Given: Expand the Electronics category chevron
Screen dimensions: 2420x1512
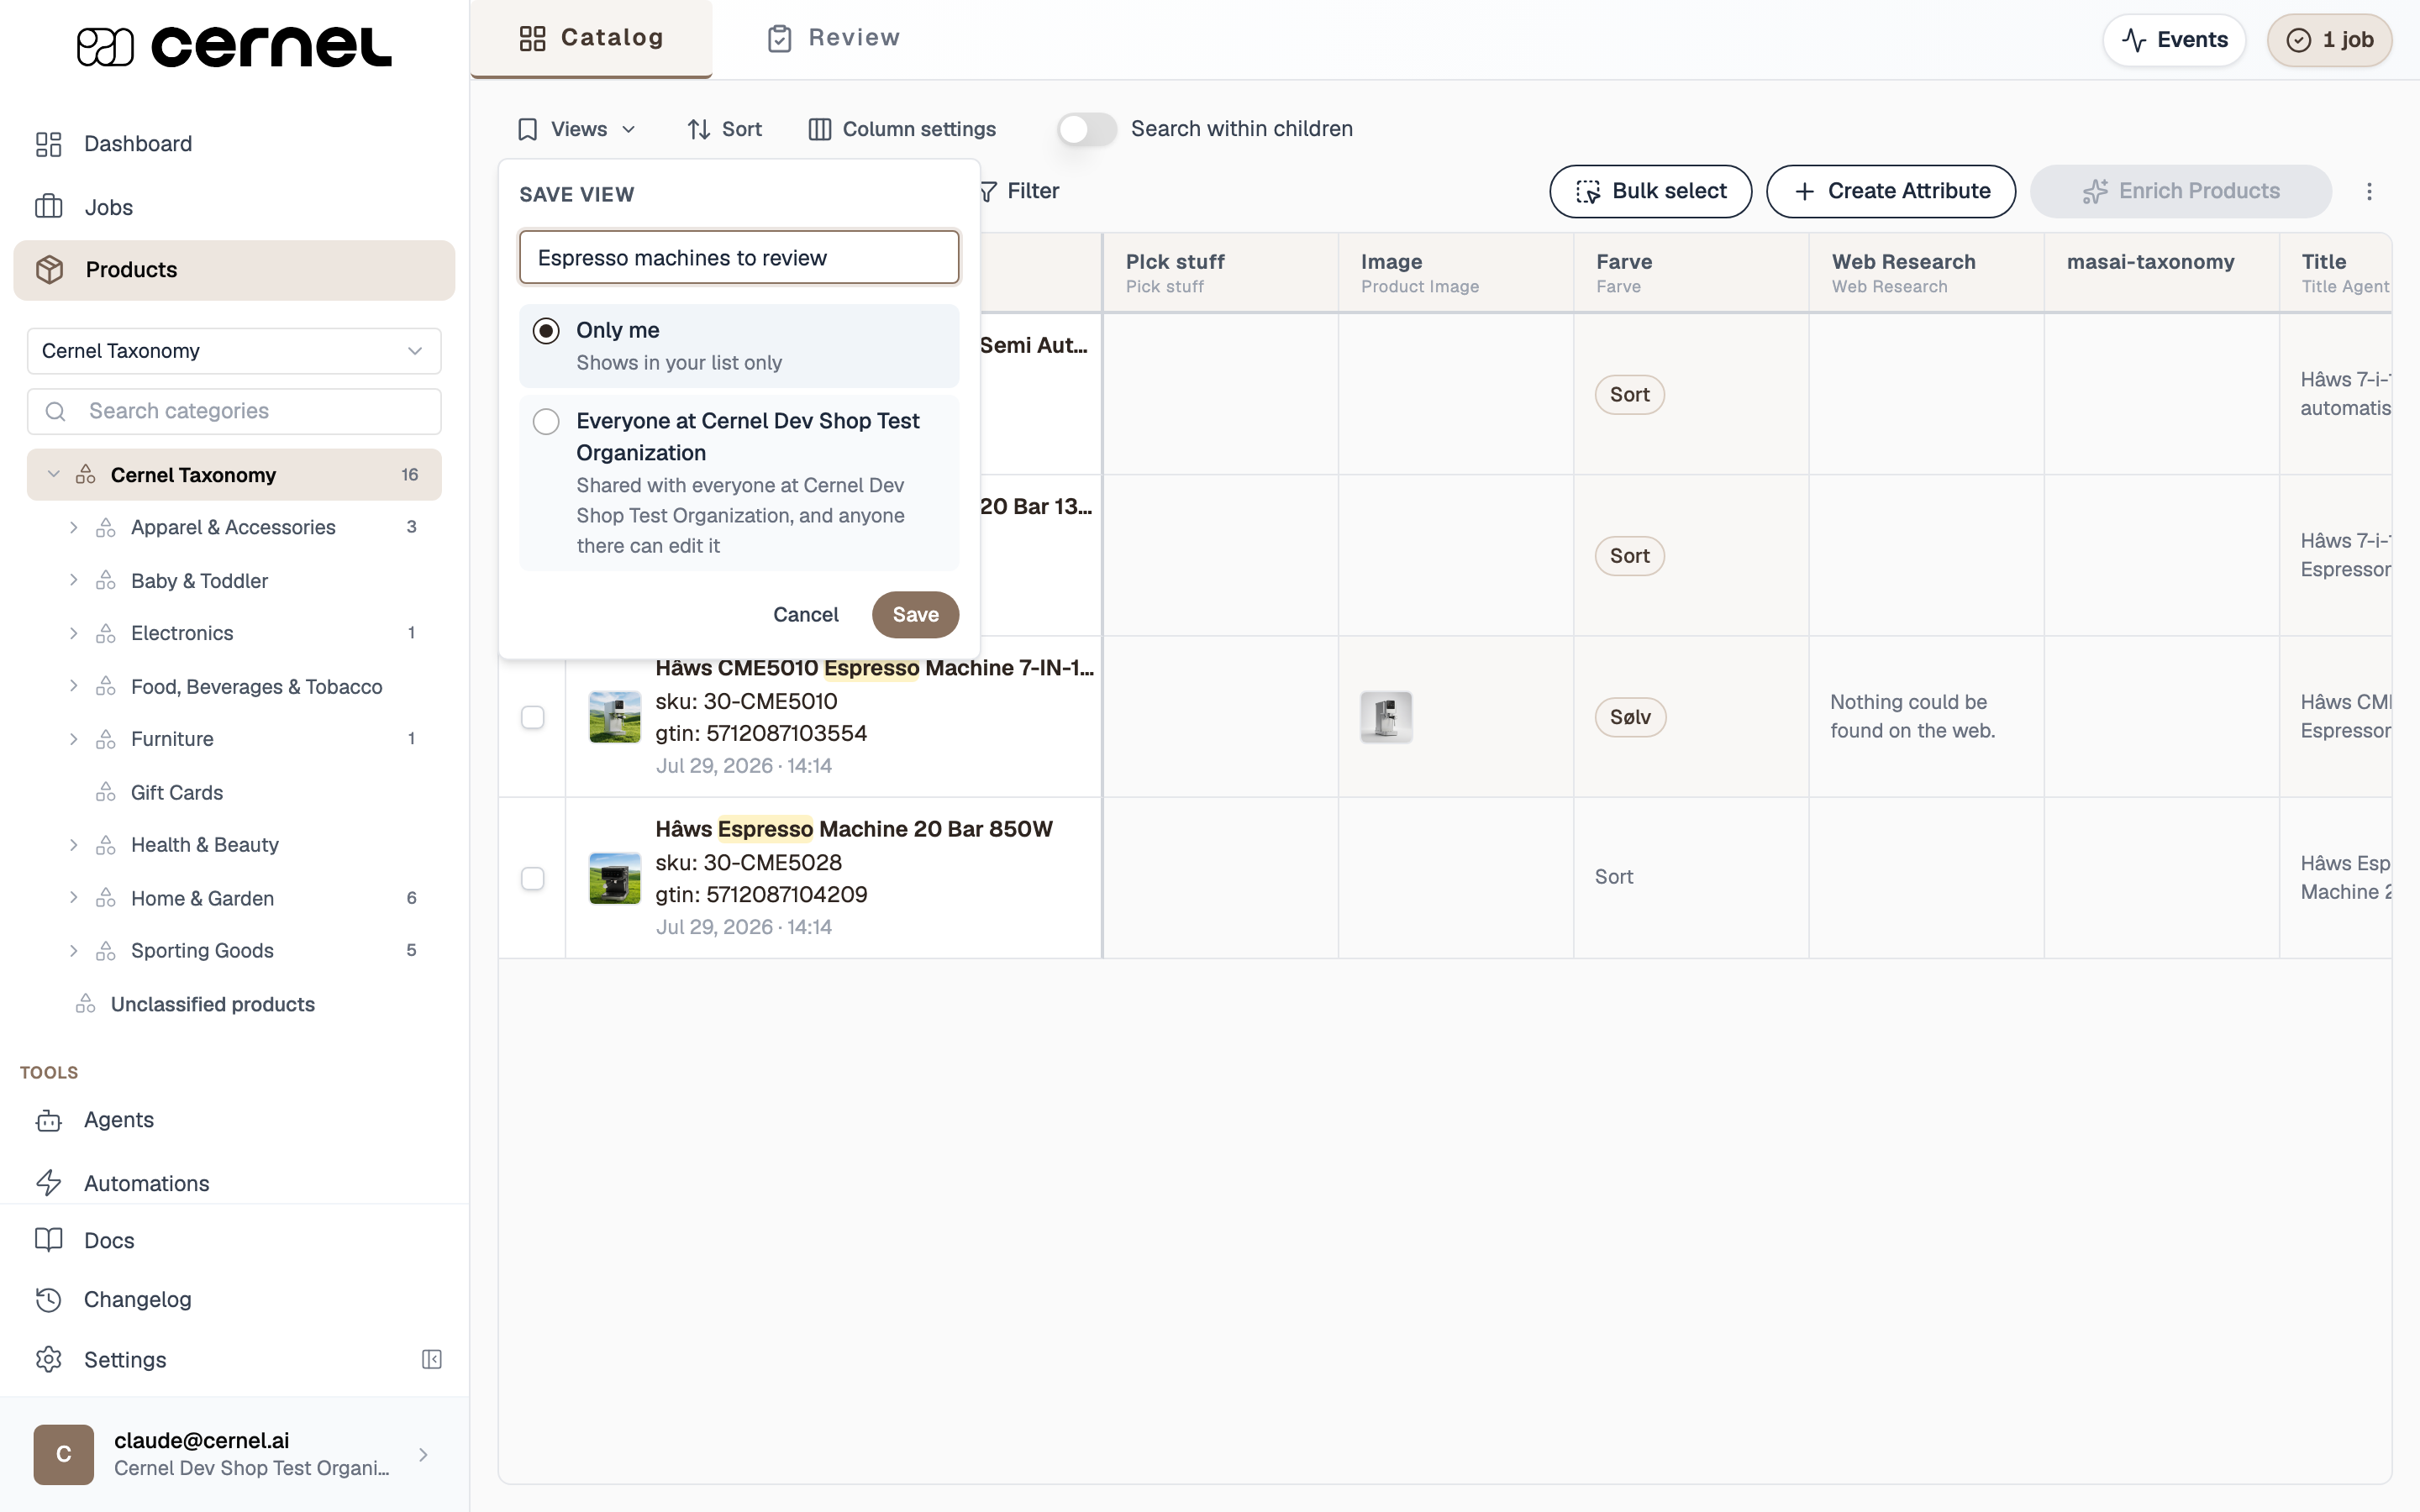Looking at the screenshot, I should tap(73, 633).
